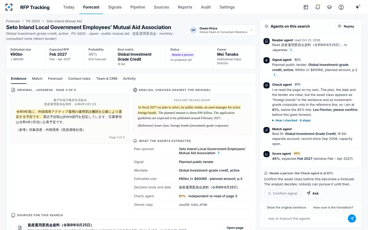Click the Replay button
This screenshot has height=230, width=368.
[346, 26]
